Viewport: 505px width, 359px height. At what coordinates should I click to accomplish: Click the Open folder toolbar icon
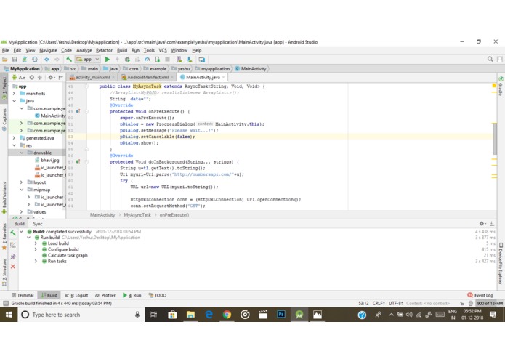click(x=5, y=60)
